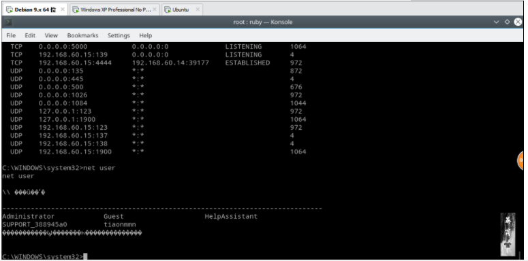Click the UDP address 127.0.0.1:123
Viewport: 528px width, 261px height.
[65, 111]
